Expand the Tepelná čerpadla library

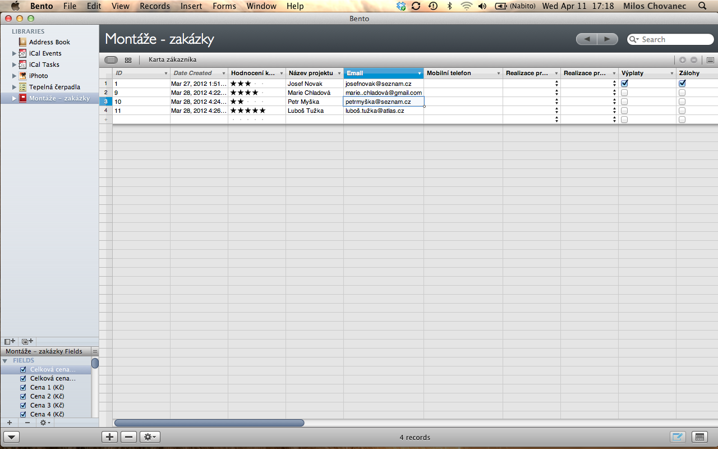pyautogui.click(x=15, y=87)
